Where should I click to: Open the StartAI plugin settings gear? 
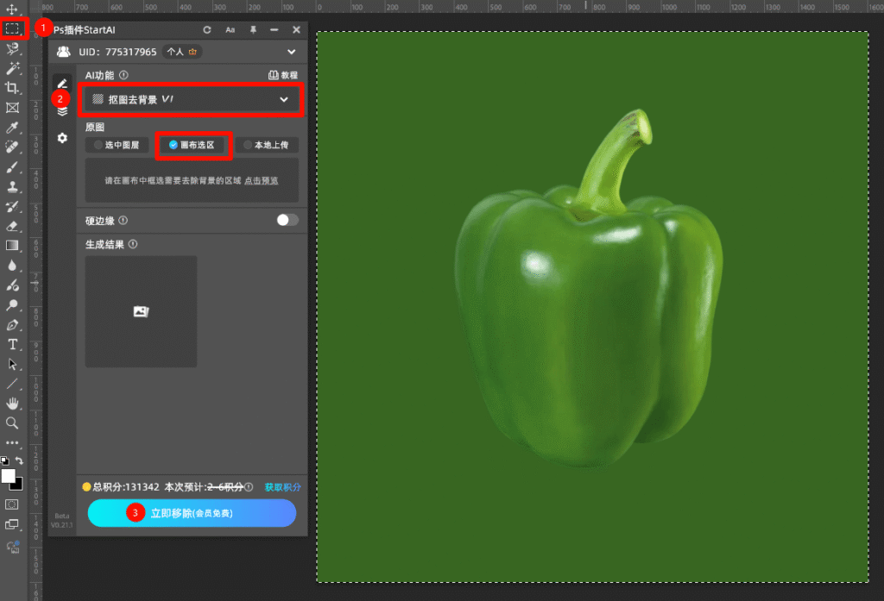tap(62, 138)
